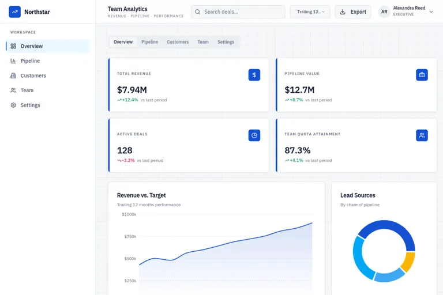
Task: Switch to the Team tab
Action: click(x=203, y=42)
